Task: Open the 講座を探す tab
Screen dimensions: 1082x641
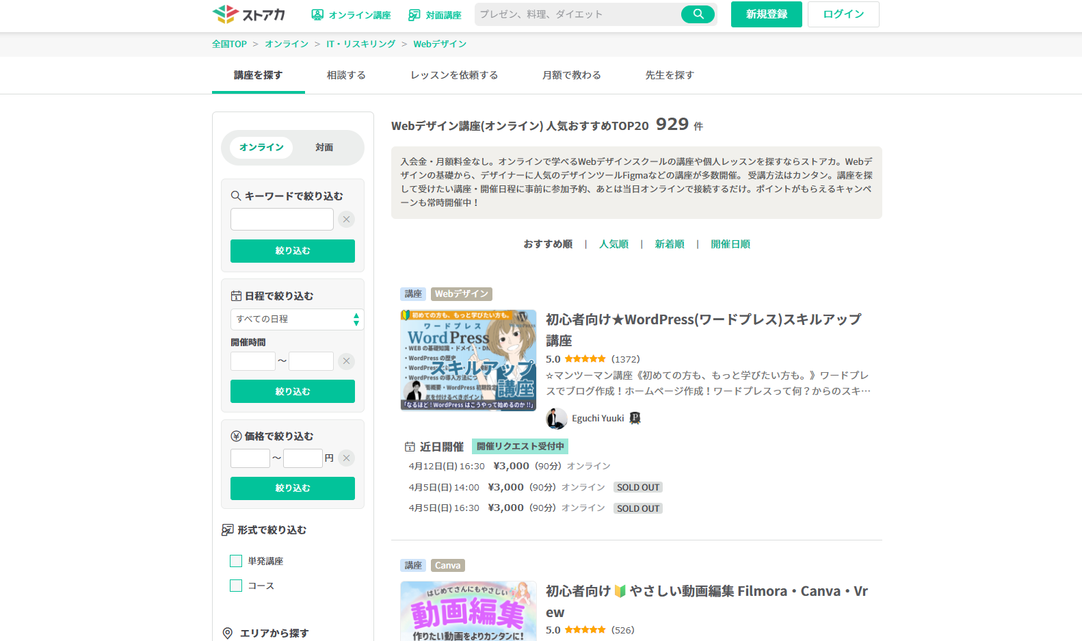Action: pos(258,75)
